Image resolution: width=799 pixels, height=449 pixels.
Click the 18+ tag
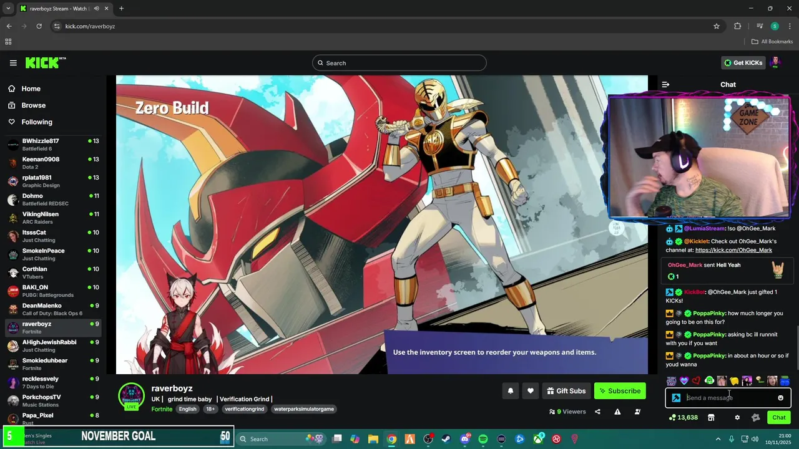(x=210, y=409)
